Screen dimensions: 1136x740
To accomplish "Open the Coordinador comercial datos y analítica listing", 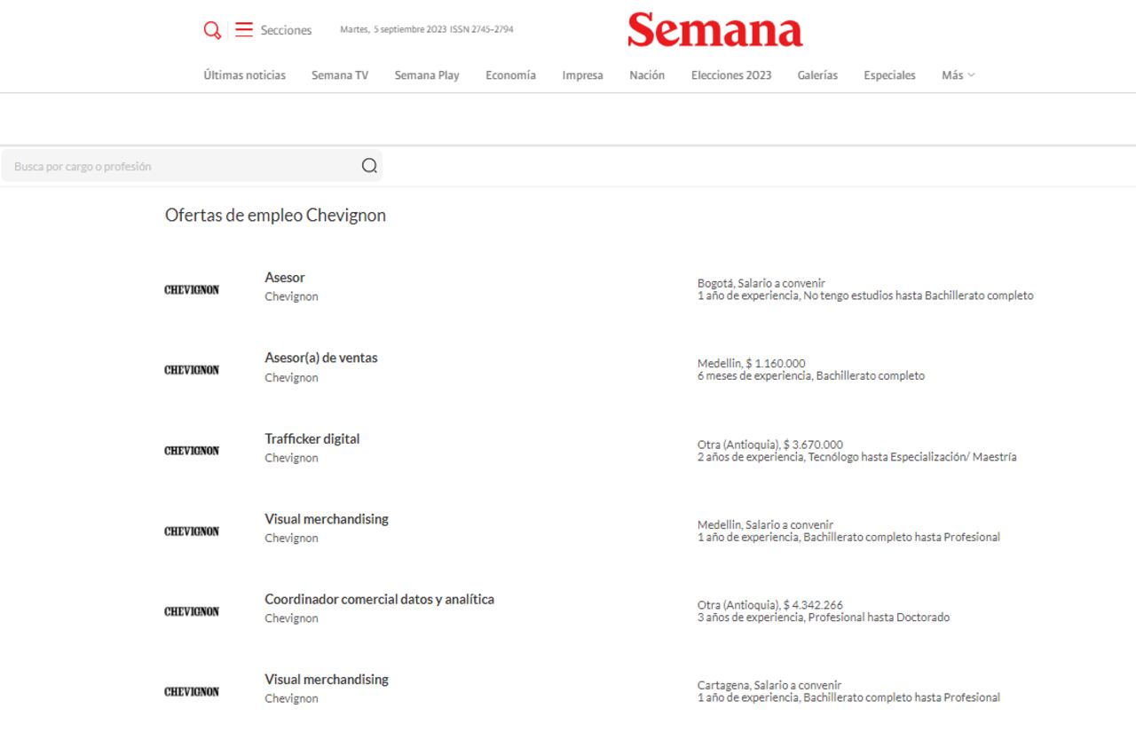I will (x=380, y=599).
